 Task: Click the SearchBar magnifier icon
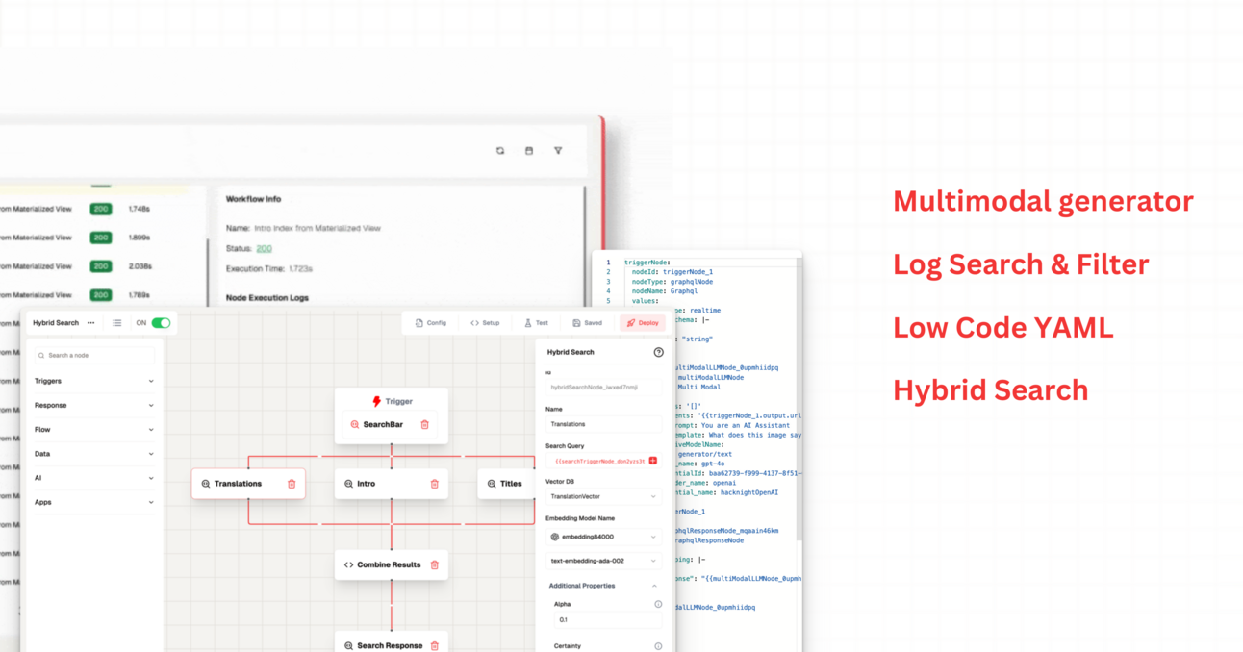(355, 423)
